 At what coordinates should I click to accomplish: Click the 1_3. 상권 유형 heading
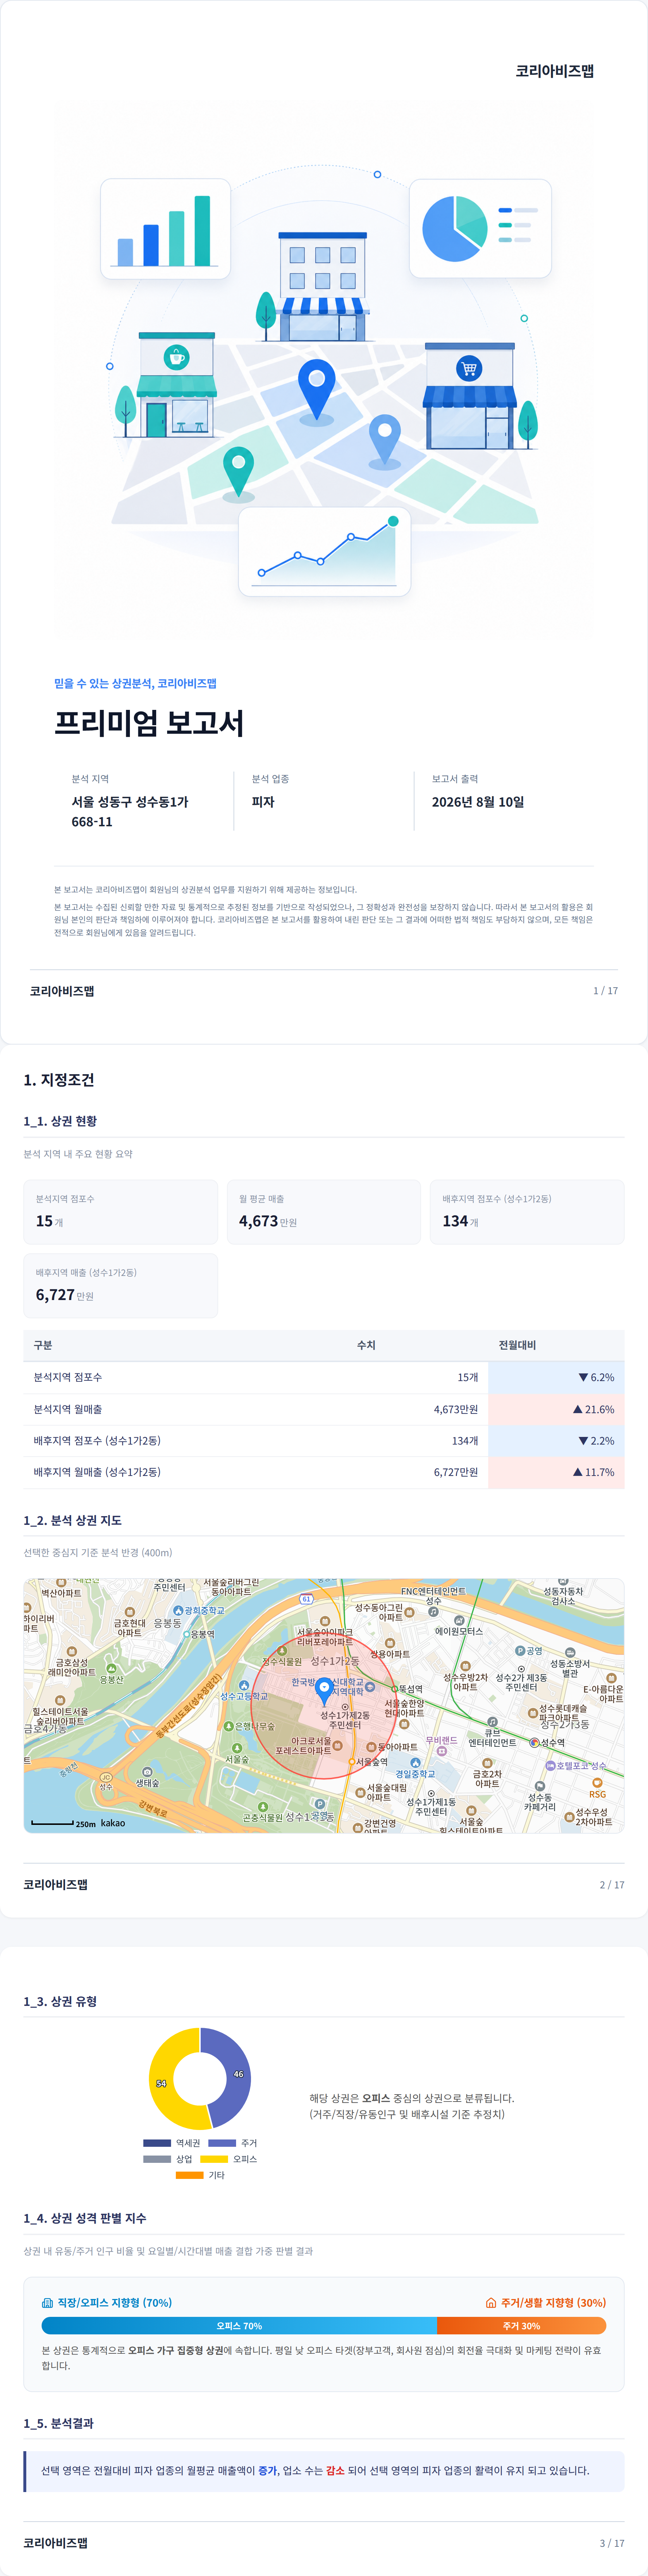[x=60, y=2001]
